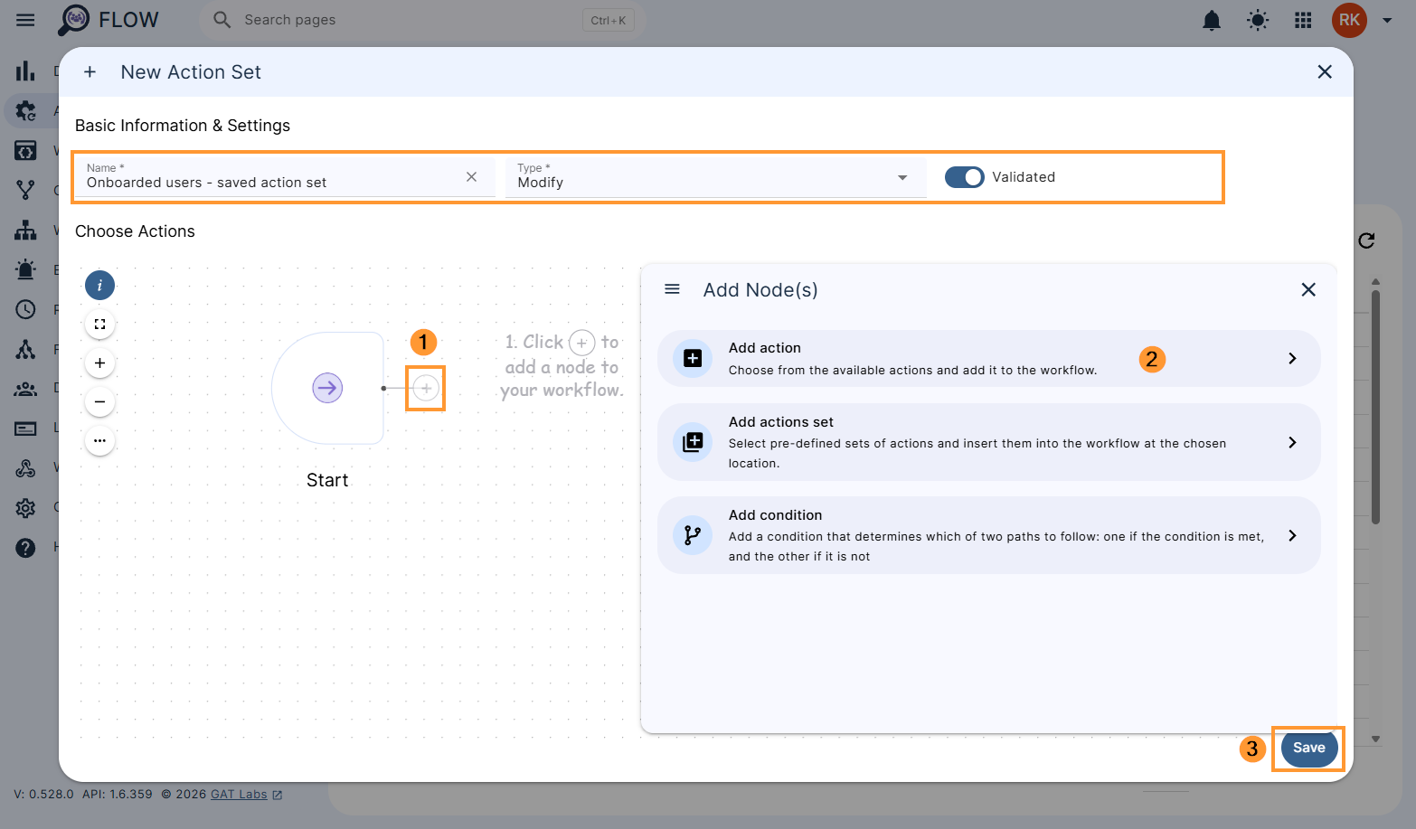
Task: Click the FLOW logo
Action: pos(108,20)
